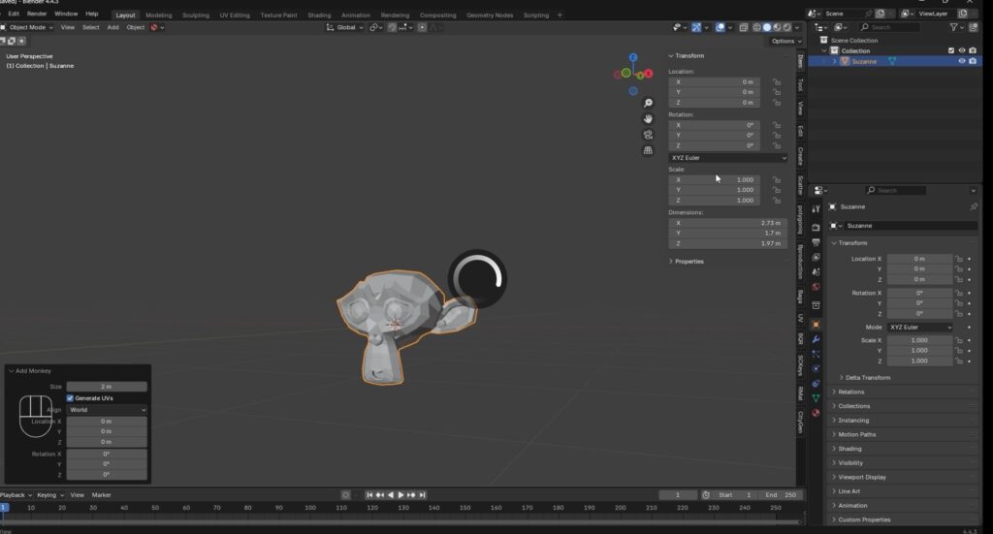Click Scale X field in sidebar

pos(714,179)
